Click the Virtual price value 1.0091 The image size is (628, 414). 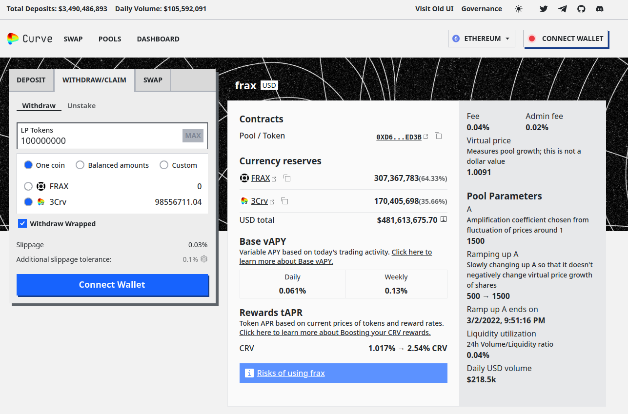pos(479,172)
